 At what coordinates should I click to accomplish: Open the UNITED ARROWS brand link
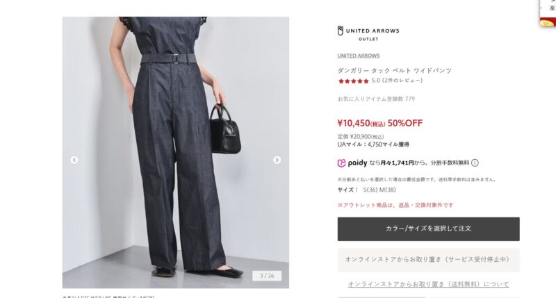click(x=359, y=56)
